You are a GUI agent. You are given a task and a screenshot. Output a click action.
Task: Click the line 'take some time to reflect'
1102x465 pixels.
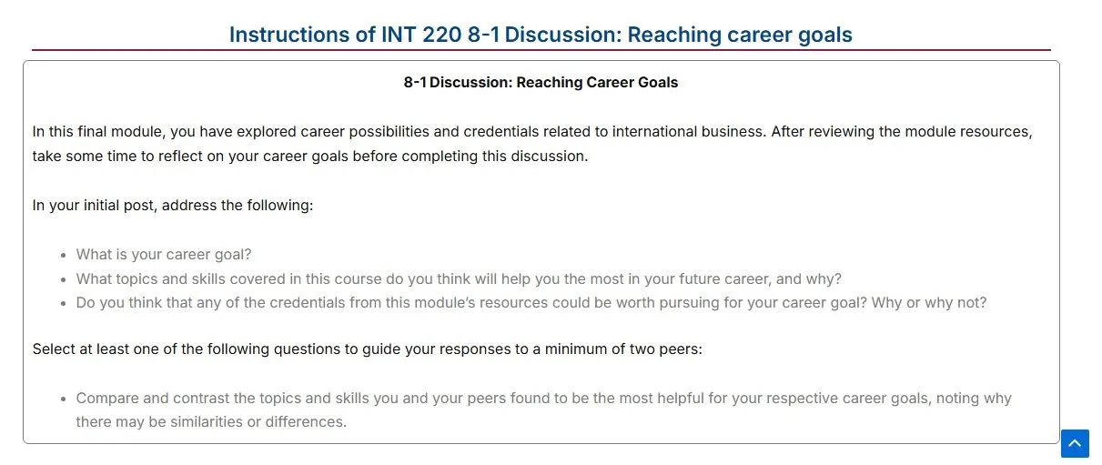click(x=310, y=157)
